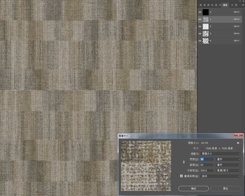Select the highlighted channel row Ctrl+4

(220, 19)
